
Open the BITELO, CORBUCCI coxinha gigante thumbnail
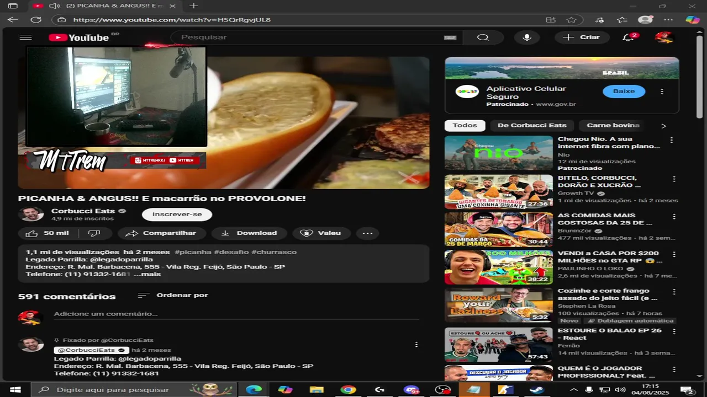click(499, 192)
